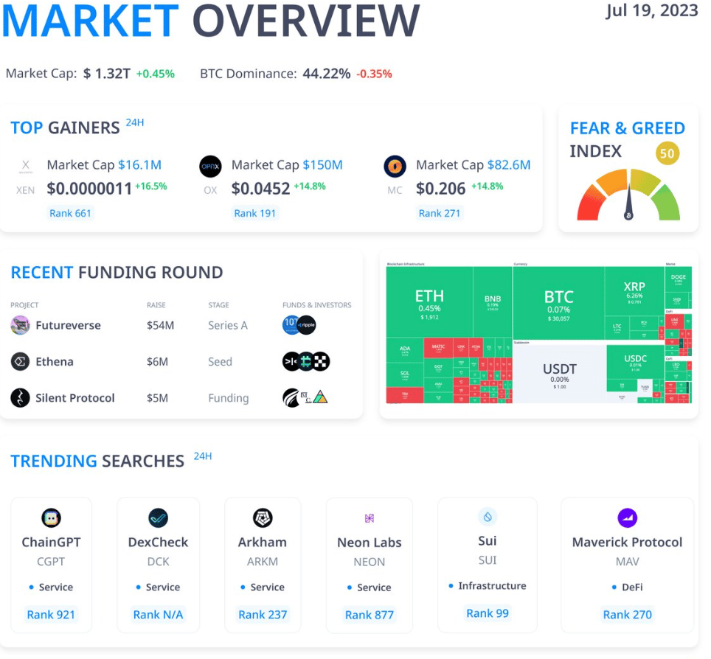The image size is (711, 659).
Task: Open the Ethena project icon
Action: [21, 361]
